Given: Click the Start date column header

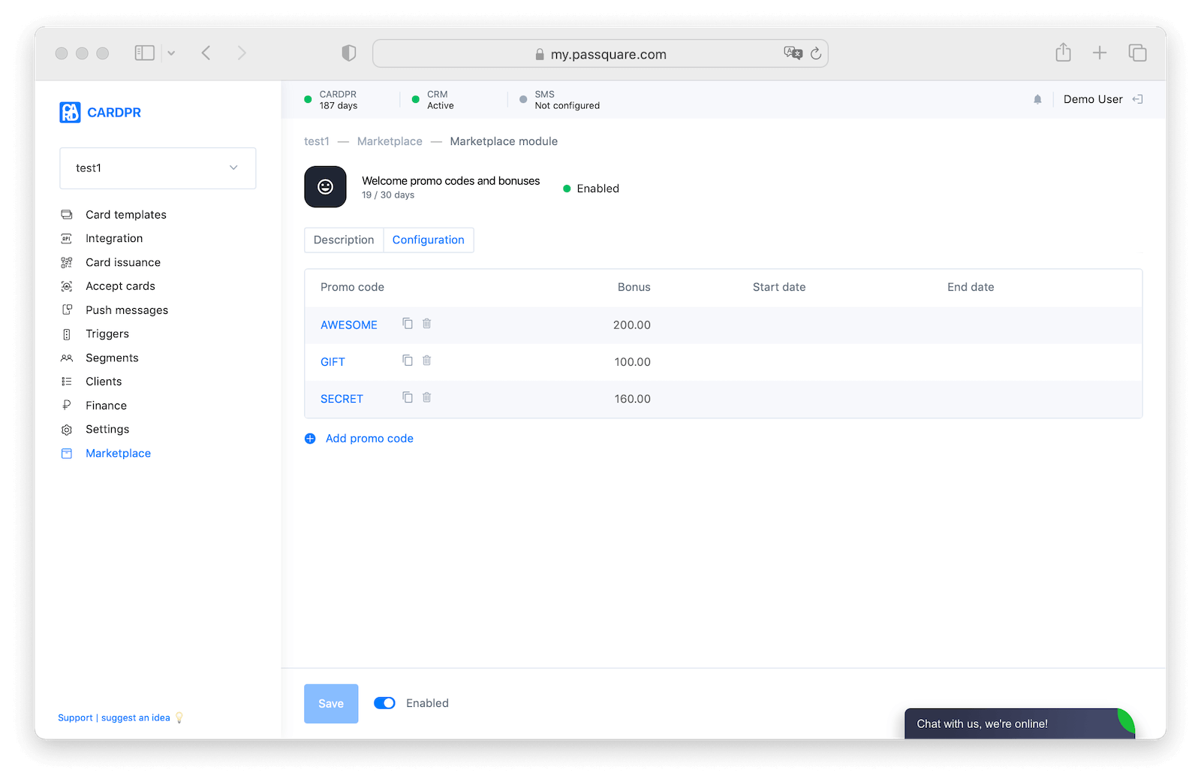Looking at the screenshot, I should (x=779, y=287).
